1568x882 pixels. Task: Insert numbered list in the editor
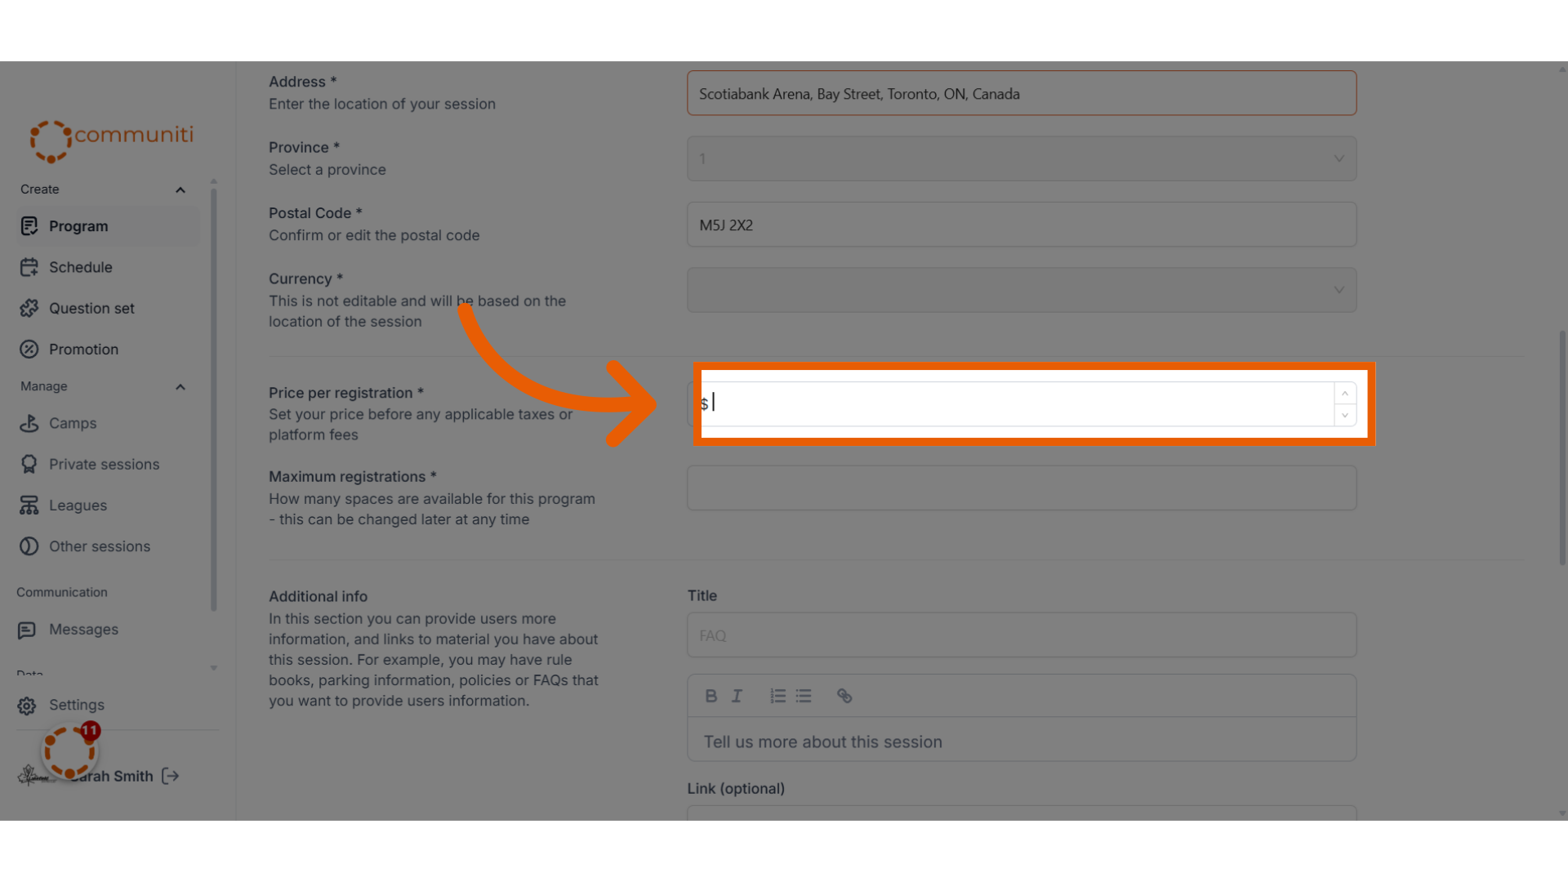pos(777,696)
